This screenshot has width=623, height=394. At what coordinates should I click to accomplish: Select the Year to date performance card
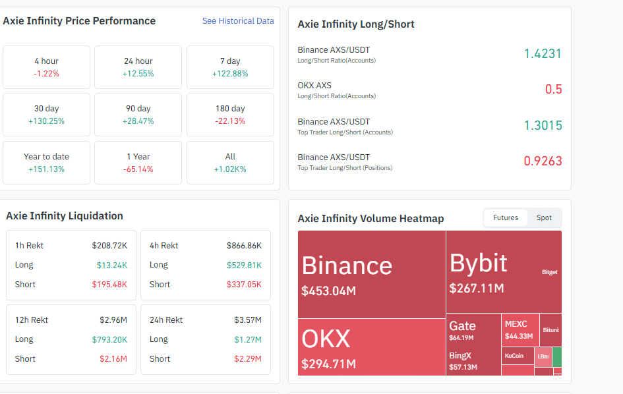pyautogui.click(x=46, y=163)
